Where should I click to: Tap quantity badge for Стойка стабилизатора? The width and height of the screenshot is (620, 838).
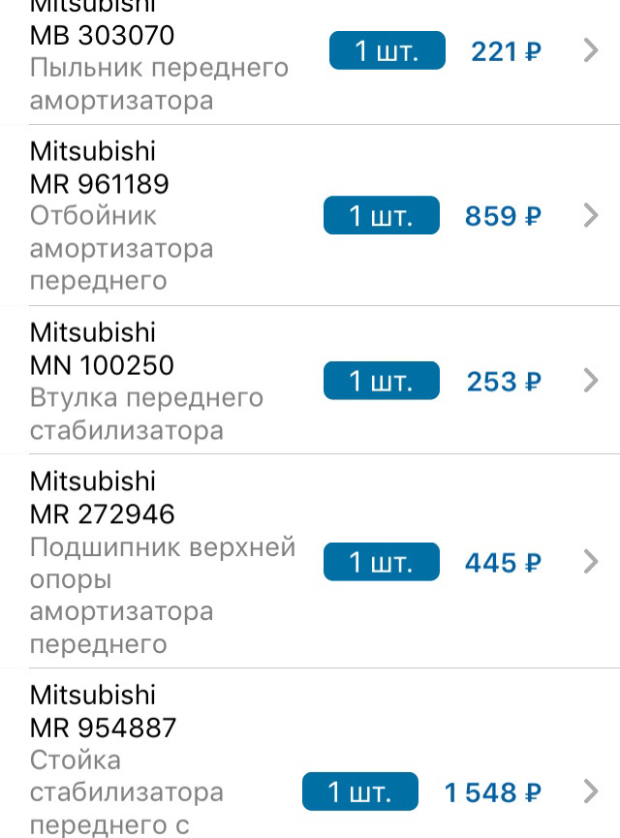pos(358,792)
